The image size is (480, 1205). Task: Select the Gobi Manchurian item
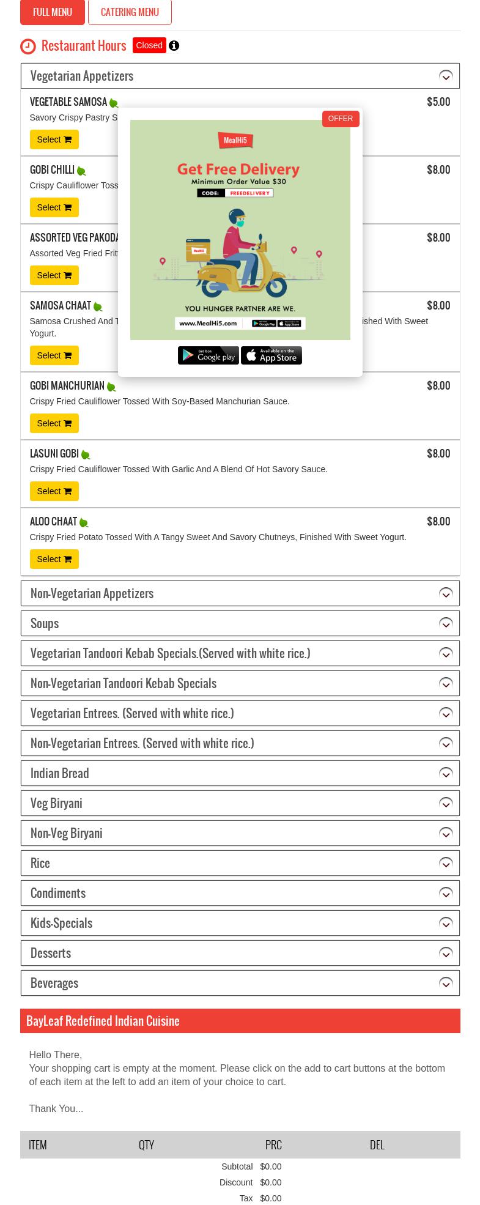(x=54, y=423)
